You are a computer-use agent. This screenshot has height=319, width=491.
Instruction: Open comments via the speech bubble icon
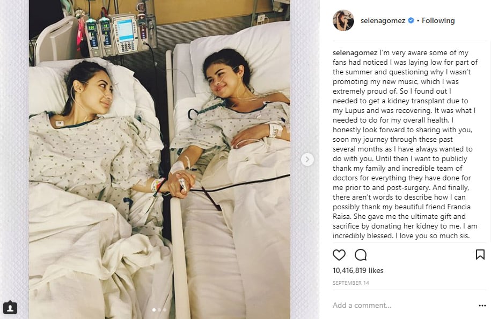[x=361, y=255]
